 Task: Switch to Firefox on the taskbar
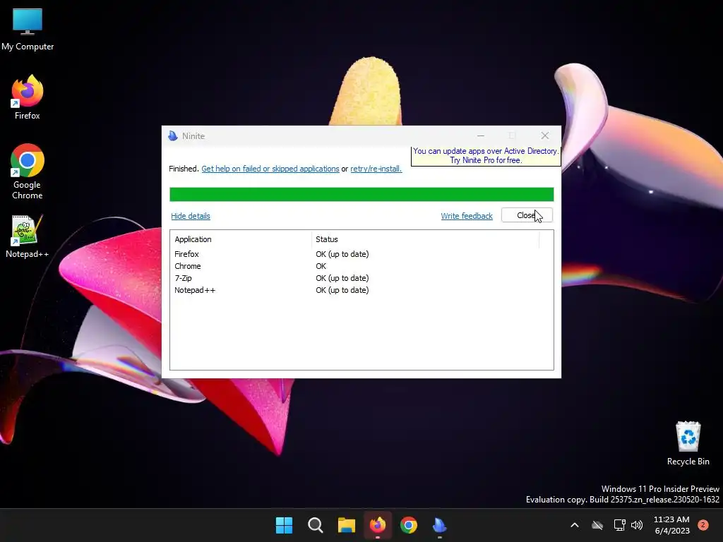click(378, 525)
